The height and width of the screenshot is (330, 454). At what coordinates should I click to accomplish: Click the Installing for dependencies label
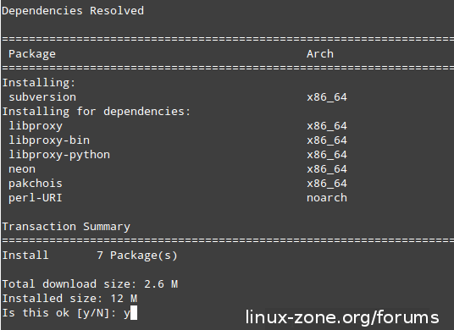(96, 112)
